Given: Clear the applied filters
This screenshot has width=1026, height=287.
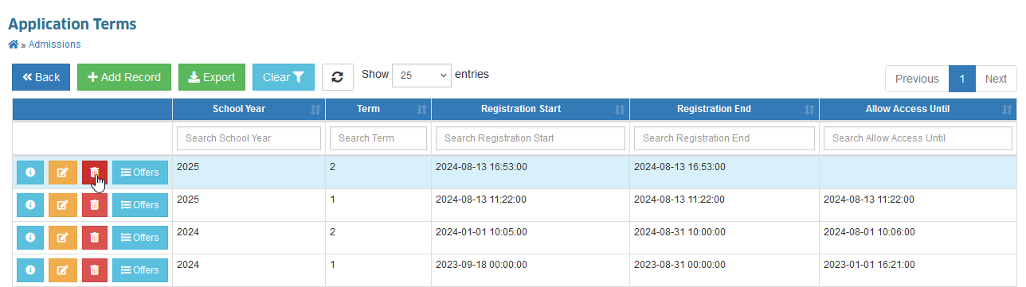Looking at the screenshot, I should click(x=284, y=77).
